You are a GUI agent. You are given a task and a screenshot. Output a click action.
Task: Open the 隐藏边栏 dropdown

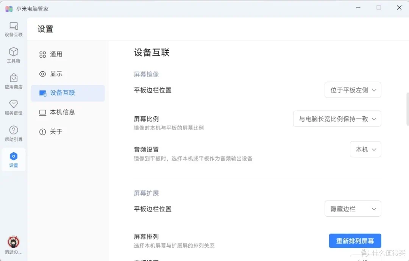[353, 209]
